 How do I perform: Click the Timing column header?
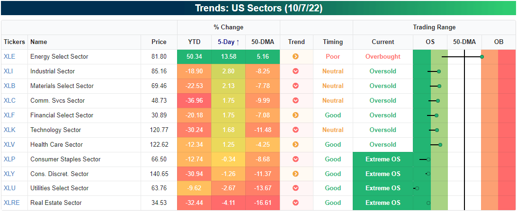(333, 42)
